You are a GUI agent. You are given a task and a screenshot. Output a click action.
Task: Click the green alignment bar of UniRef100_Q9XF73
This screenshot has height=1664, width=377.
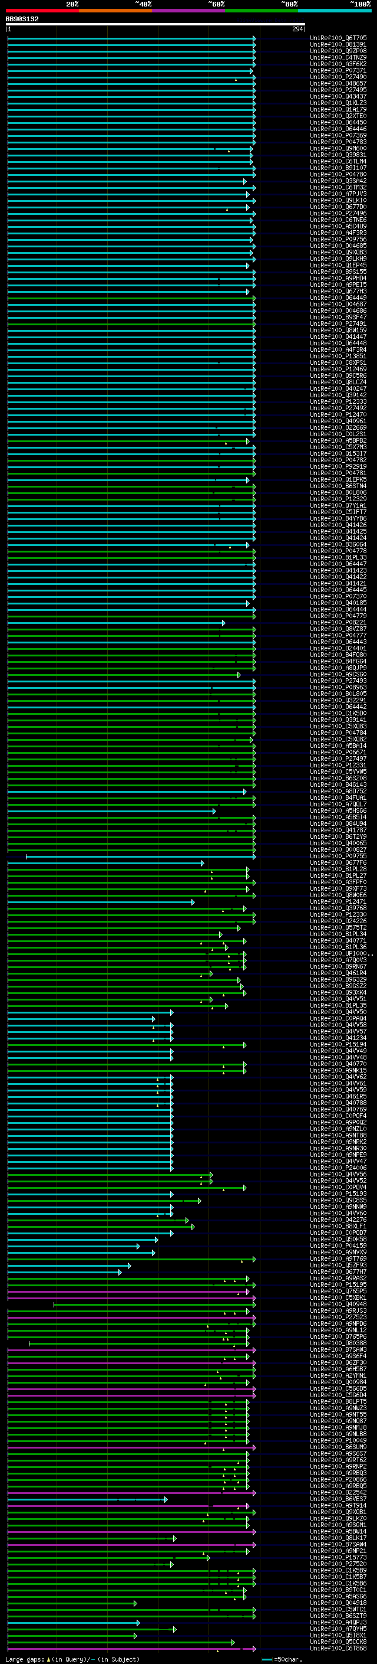[128, 890]
